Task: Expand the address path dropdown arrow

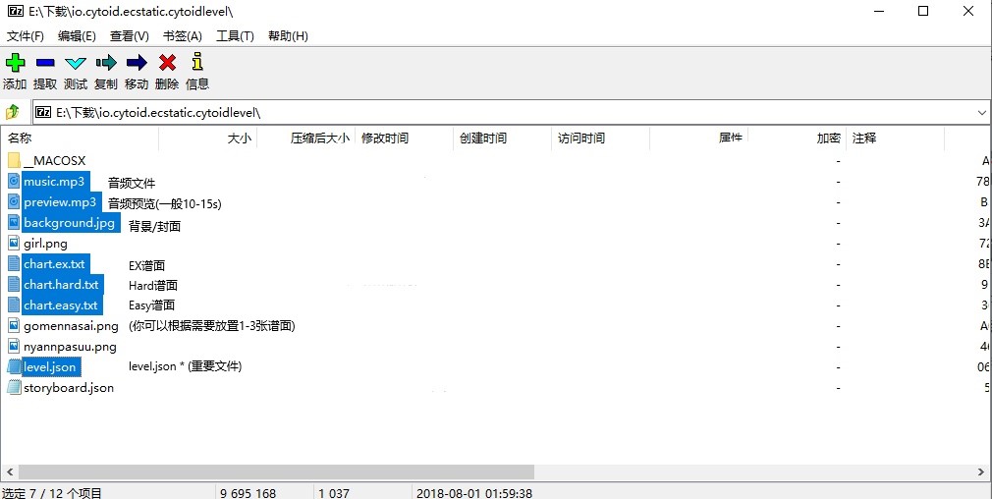Action: (981, 113)
